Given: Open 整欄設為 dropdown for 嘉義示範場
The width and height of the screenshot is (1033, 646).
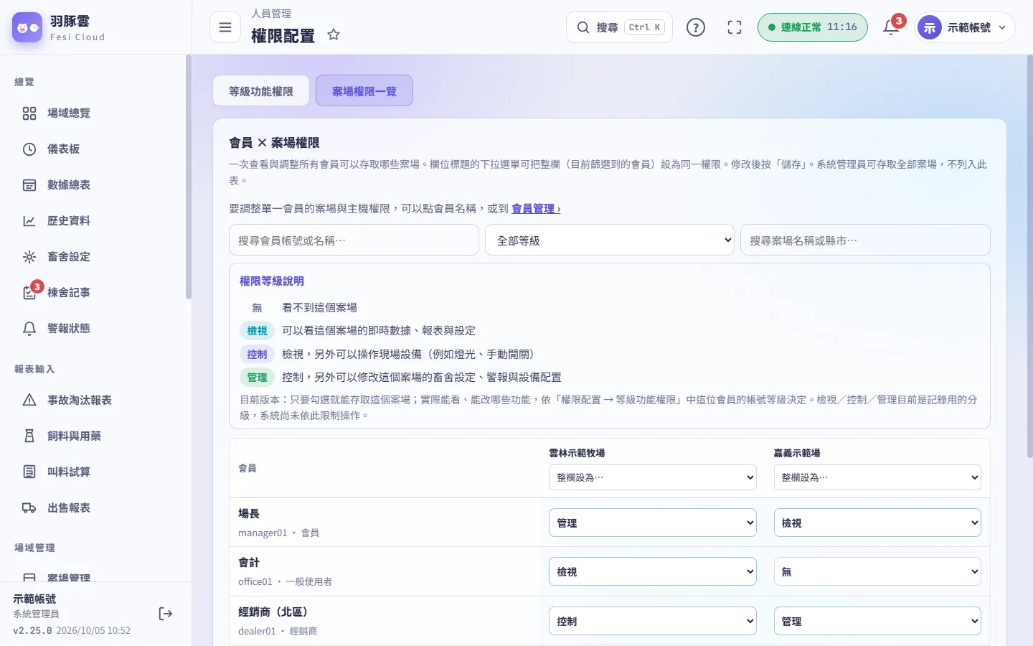Looking at the screenshot, I should pos(877,477).
